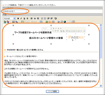Click paragraph これでは頻繁にホームページを更新することはできません
The image size is (105, 95).
pos(27,69)
